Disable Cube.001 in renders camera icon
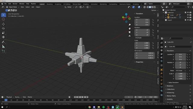193x109 pixels. (190, 18)
